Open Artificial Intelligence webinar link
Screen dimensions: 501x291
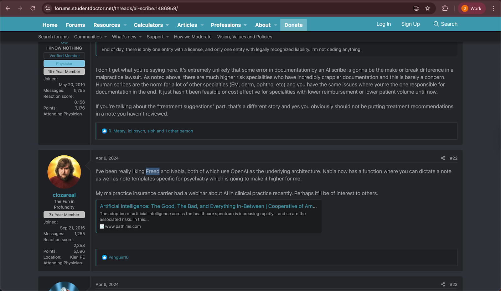[208, 206]
